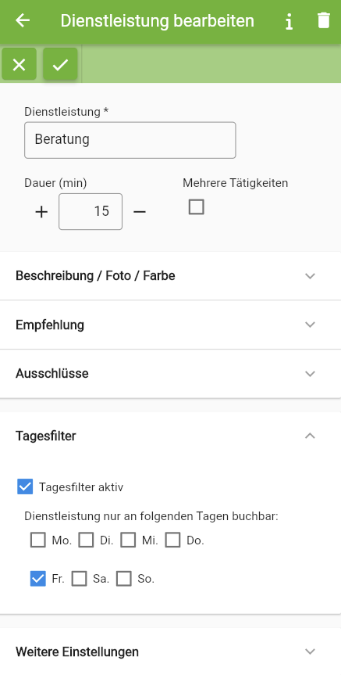The height and width of the screenshot is (675, 341).
Task: Go back using the header arrow
Action: coord(23,20)
